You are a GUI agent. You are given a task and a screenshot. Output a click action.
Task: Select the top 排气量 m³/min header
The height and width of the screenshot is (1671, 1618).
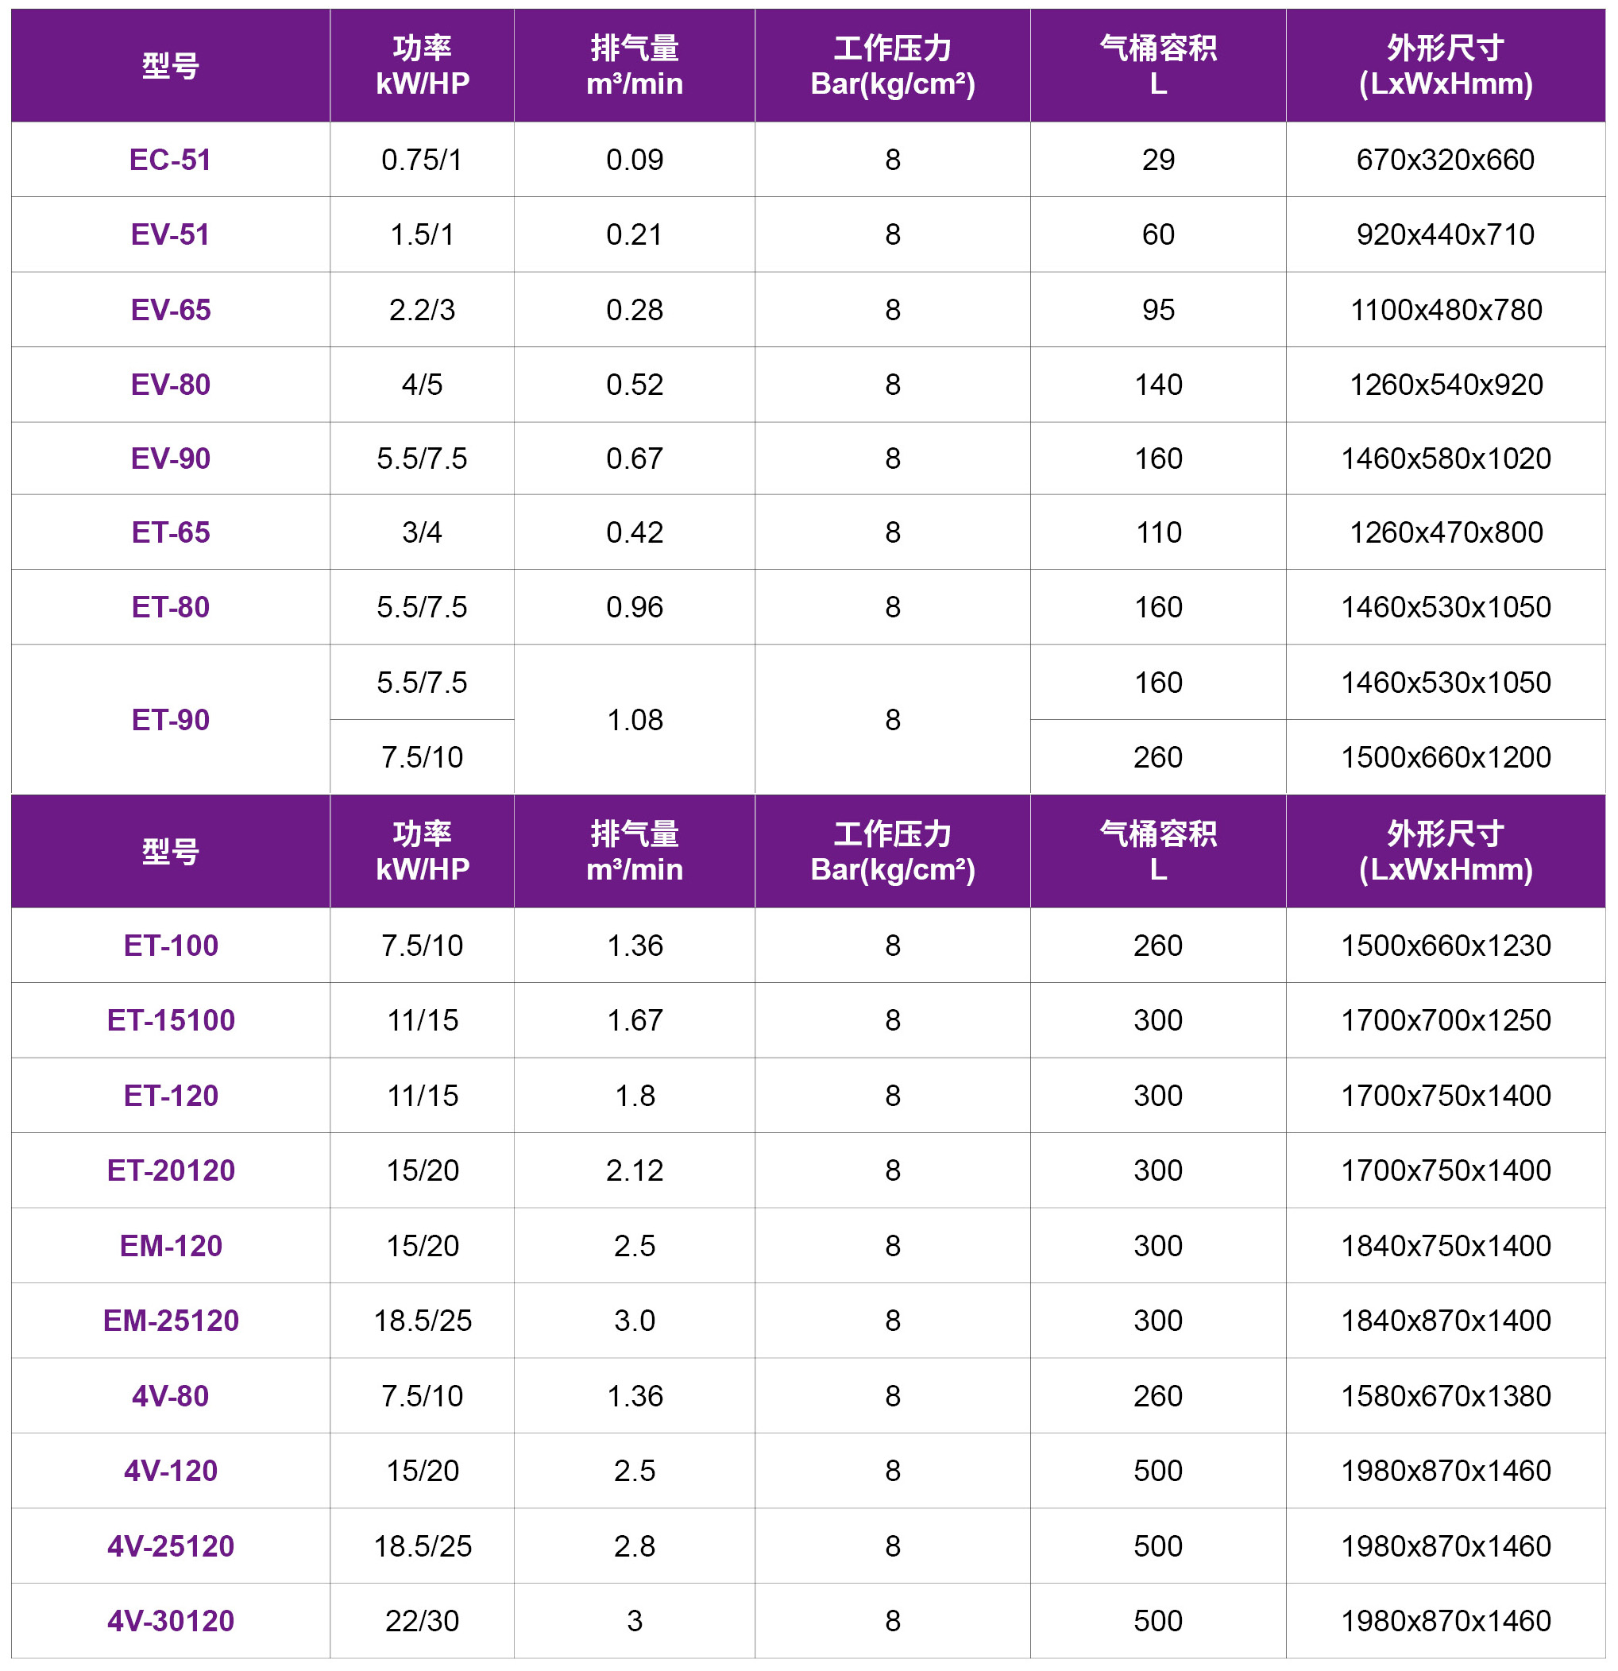(x=634, y=66)
